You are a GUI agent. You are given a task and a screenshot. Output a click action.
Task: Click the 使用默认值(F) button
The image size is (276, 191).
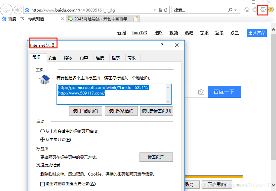pos(121,111)
